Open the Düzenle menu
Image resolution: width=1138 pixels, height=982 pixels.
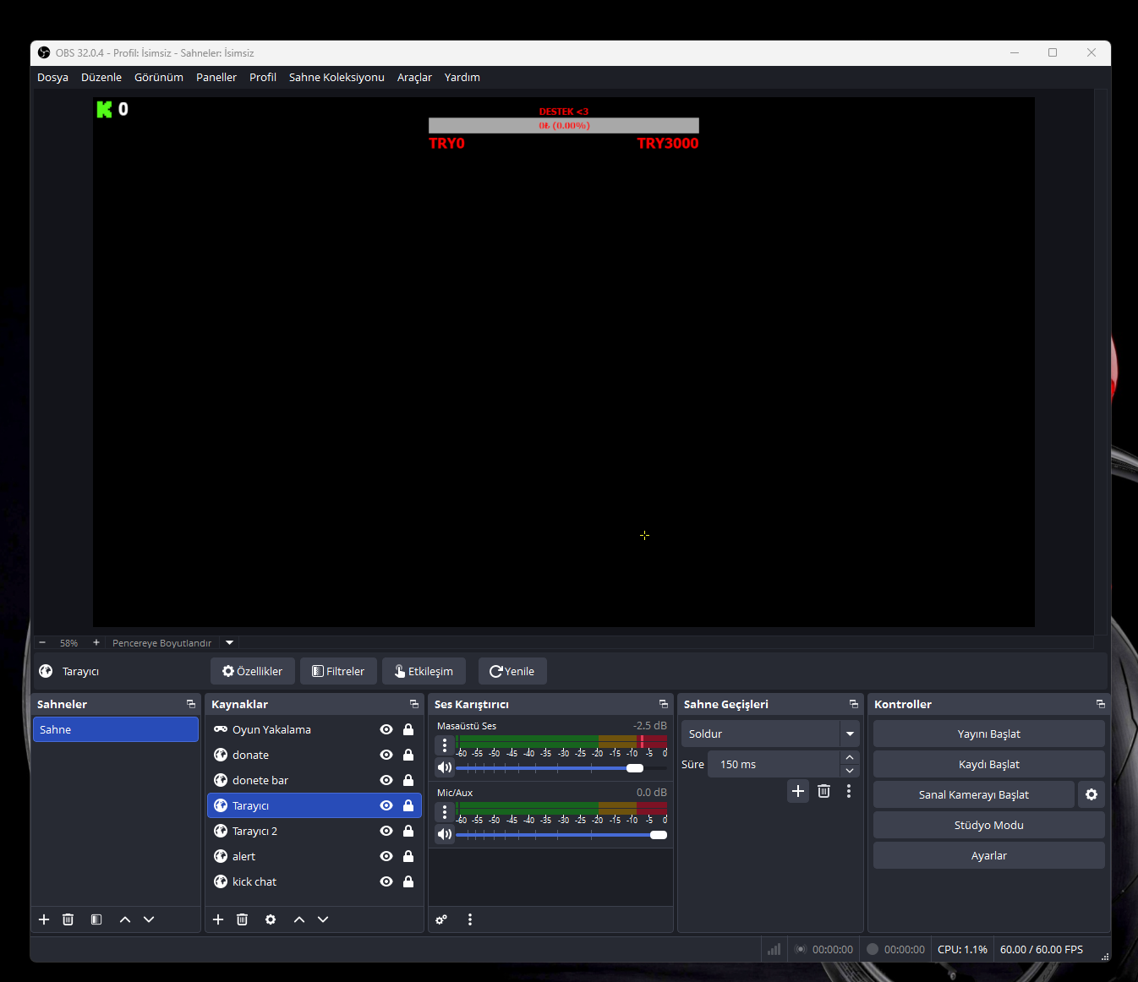[x=101, y=77]
